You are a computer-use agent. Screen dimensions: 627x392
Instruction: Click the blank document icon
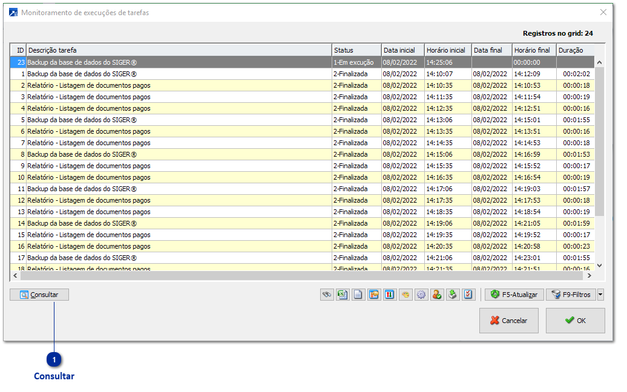pos(358,295)
